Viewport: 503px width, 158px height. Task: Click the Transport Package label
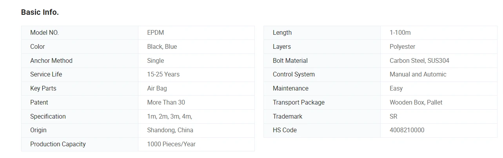click(x=298, y=102)
